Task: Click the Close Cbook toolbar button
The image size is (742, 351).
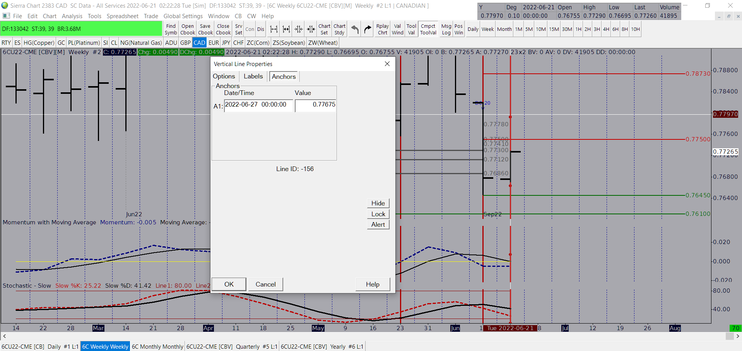Action: [223, 29]
